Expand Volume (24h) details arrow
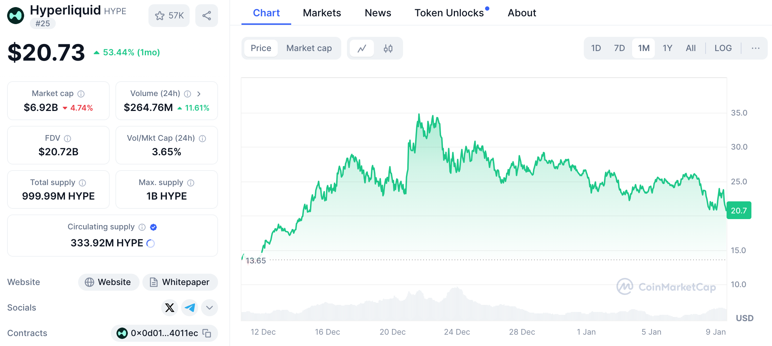772x346 pixels. click(x=199, y=94)
